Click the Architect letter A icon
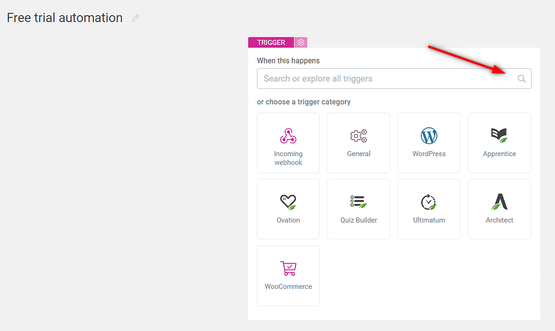This screenshot has height=331, width=555. 499,202
